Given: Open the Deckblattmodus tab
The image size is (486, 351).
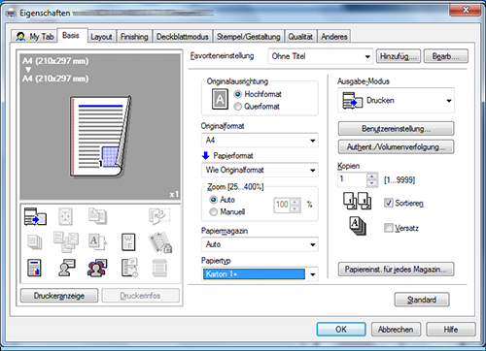Looking at the screenshot, I should pos(183,37).
